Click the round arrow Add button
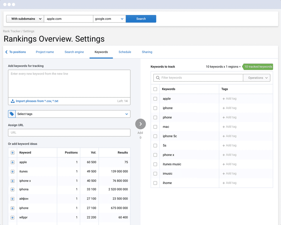The height and width of the screenshot is (225, 281). pyautogui.click(x=140, y=124)
